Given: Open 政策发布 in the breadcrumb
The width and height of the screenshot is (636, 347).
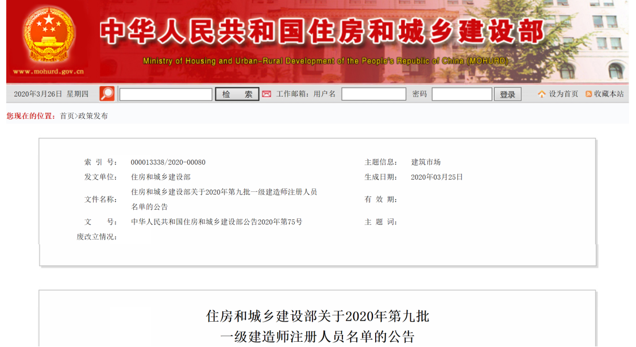Looking at the screenshot, I should point(93,116).
